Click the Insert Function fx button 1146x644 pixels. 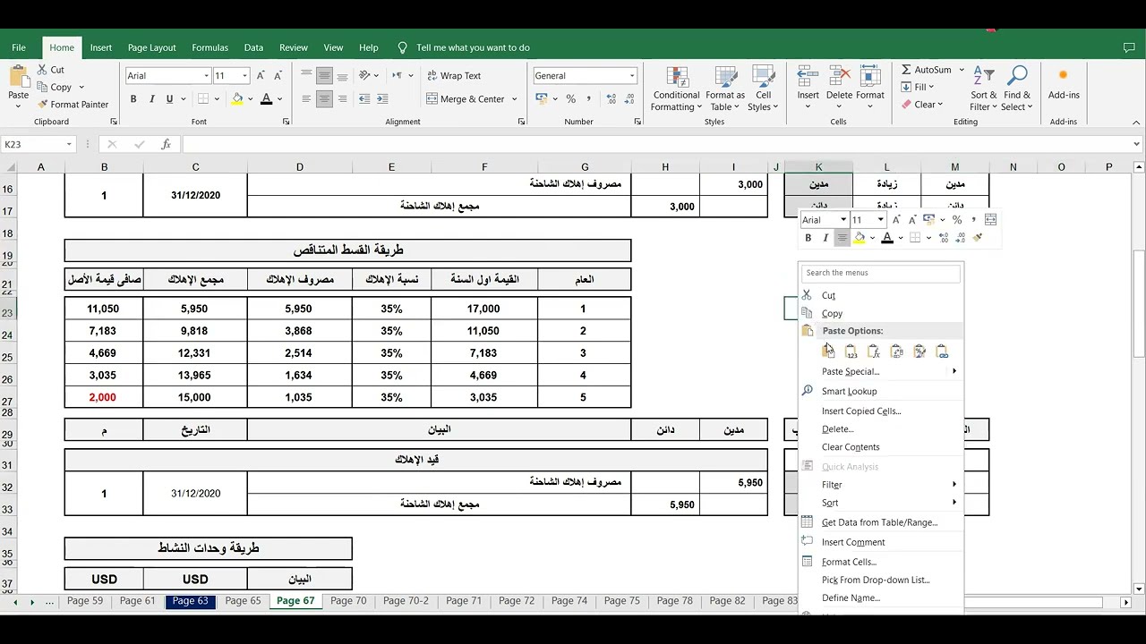point(166,144)
